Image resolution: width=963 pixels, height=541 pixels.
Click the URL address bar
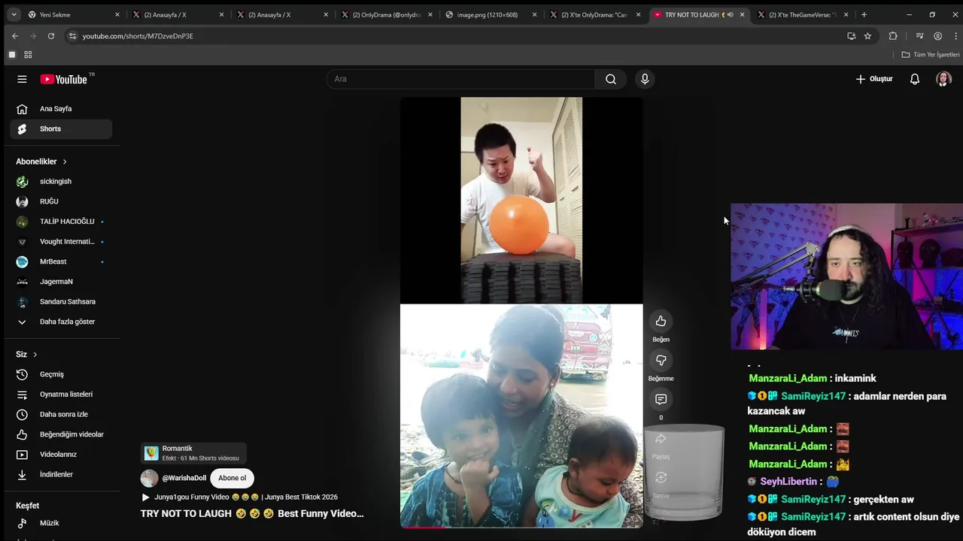(x=451, y=36)
